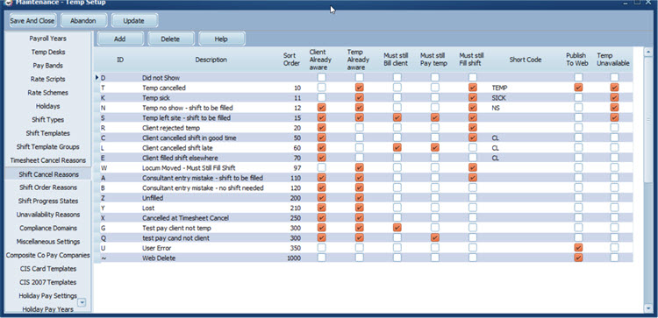Click the Short Code column header
This screenshot has height=318, width=658.
[x=525, y=60]
